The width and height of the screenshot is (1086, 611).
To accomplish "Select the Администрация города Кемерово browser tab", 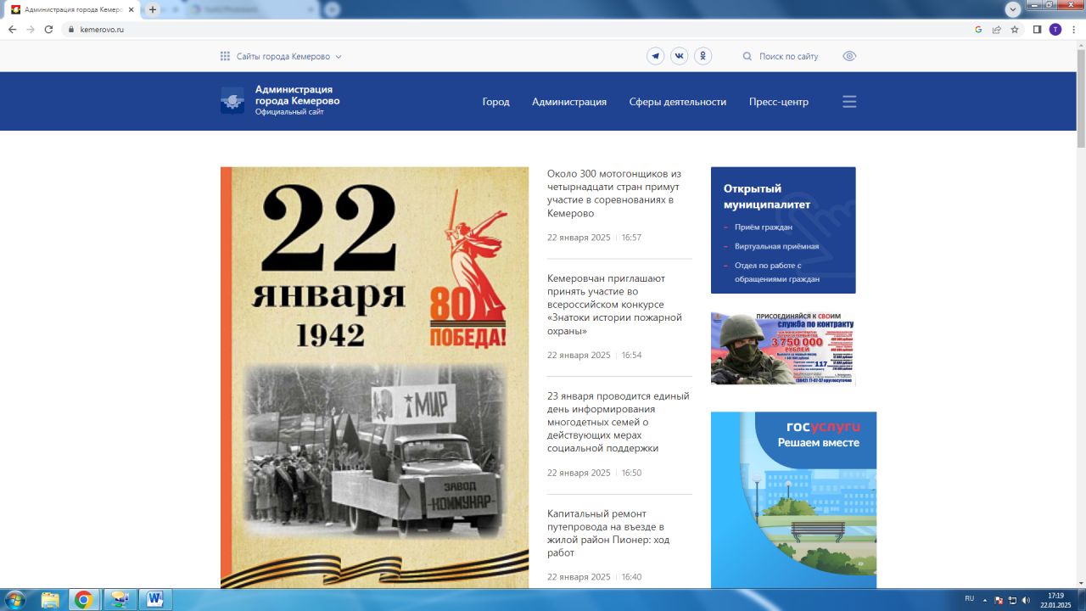I will pos(73,9).
